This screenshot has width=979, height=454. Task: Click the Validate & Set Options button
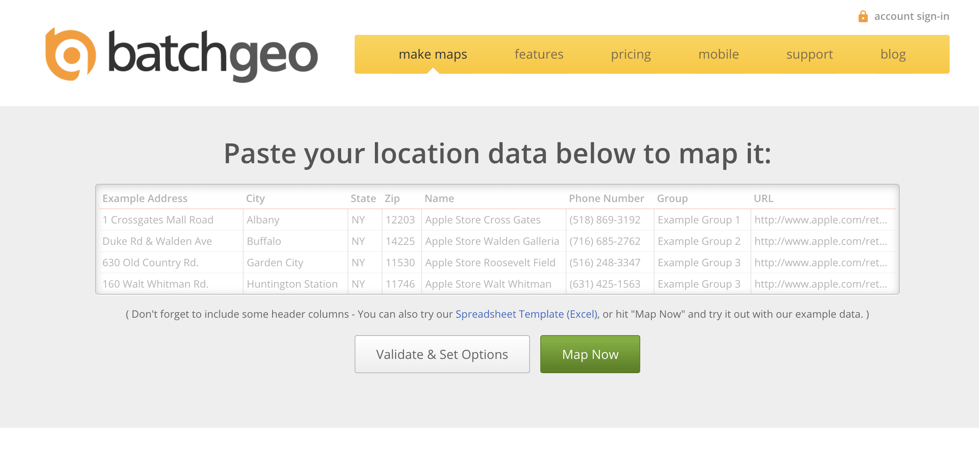(x=442, y=354)
